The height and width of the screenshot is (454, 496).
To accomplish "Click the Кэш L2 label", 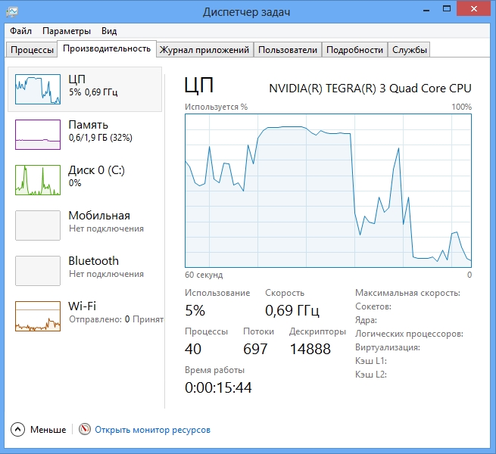I will coord(371,375).
